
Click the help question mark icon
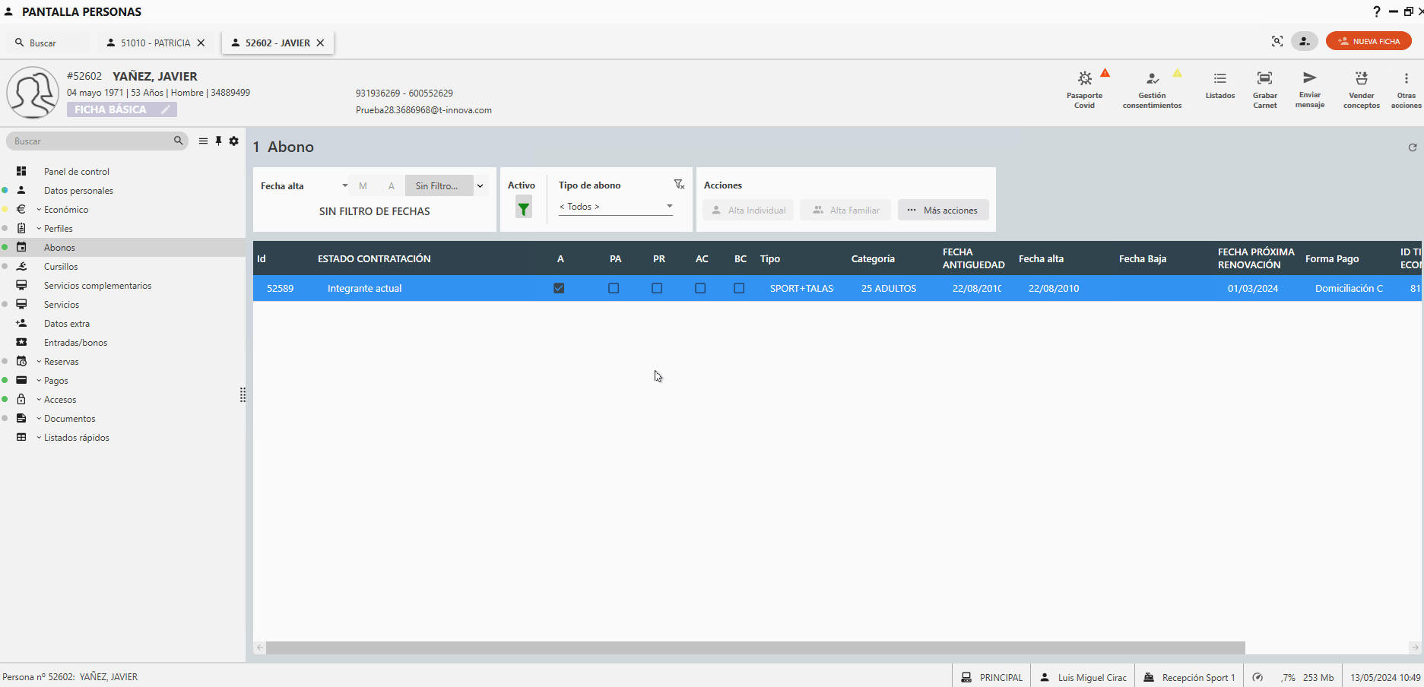click(1376, 11)
